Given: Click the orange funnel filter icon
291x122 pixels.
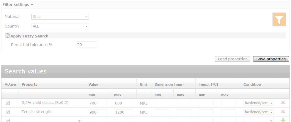Looking at the screenshot, I should click(x=279, y=20).
